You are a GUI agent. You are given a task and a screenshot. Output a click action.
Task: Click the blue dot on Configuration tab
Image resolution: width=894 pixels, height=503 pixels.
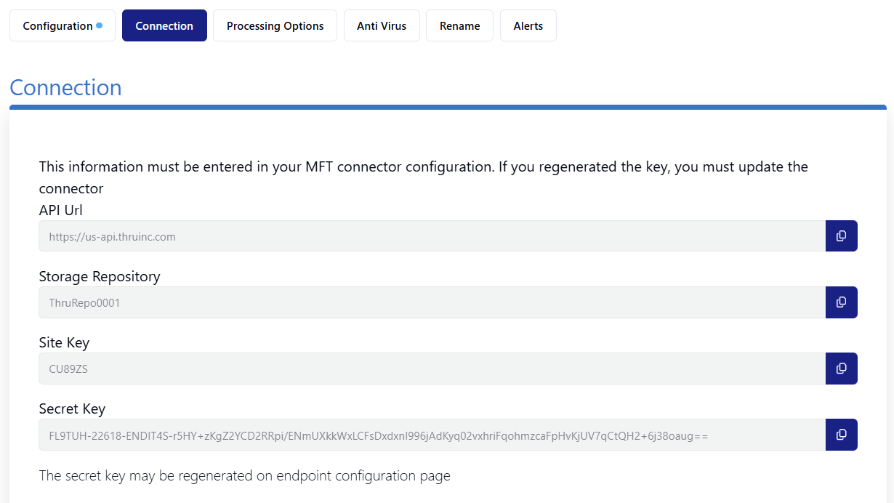100,25
